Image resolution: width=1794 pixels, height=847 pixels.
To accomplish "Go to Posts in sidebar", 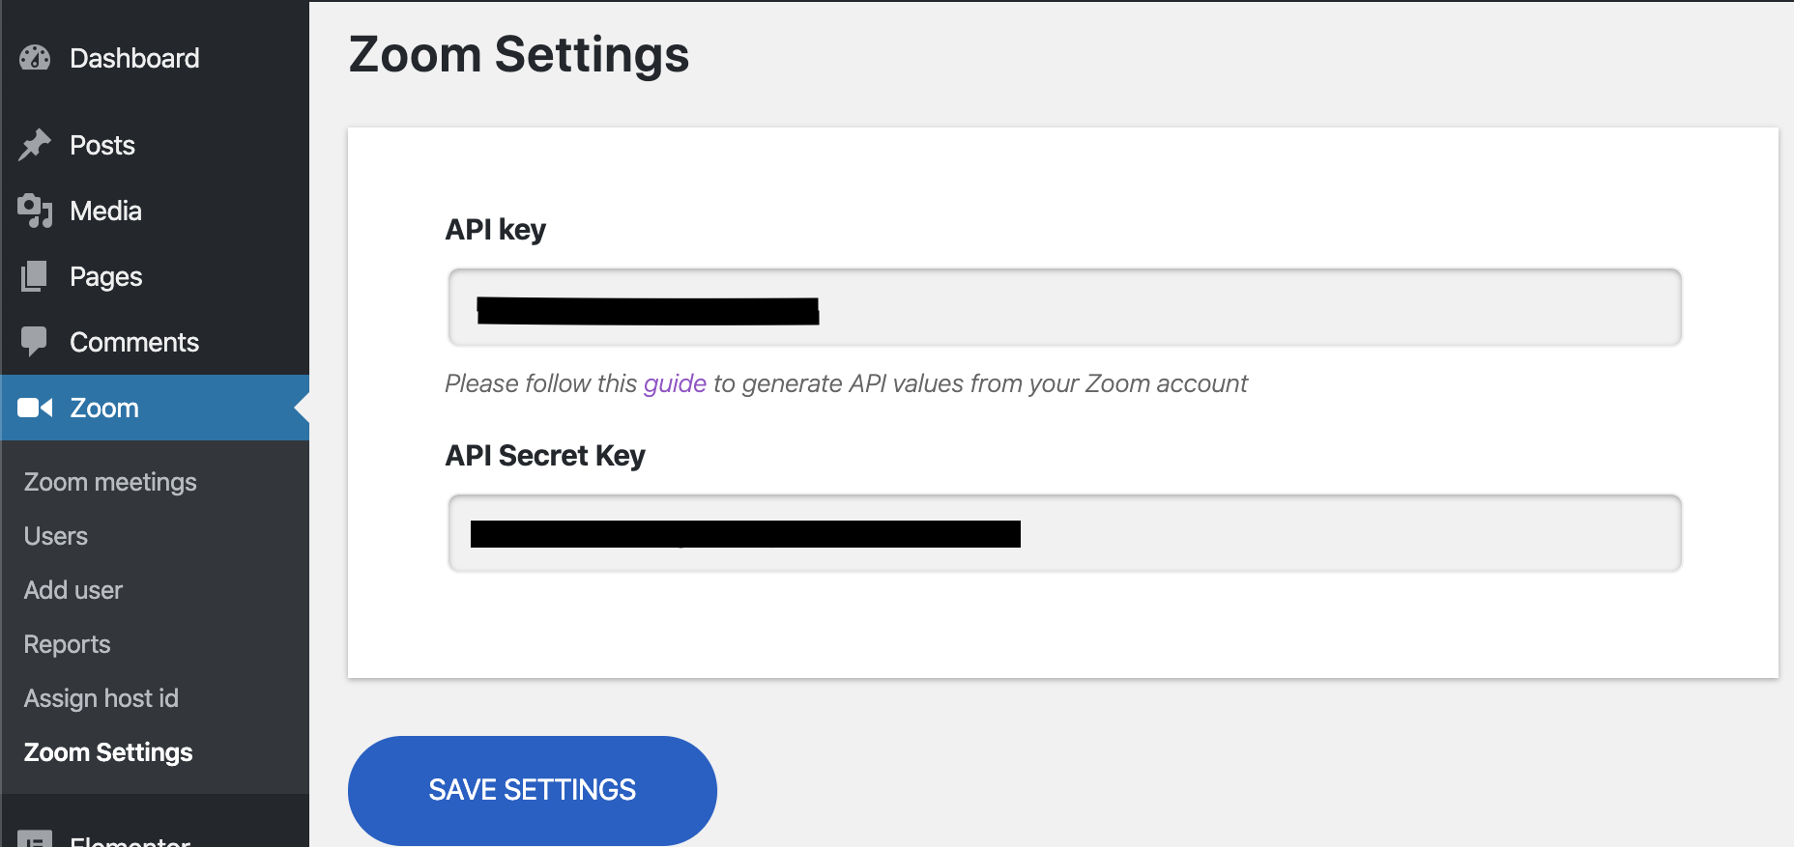I will [102, 145].
